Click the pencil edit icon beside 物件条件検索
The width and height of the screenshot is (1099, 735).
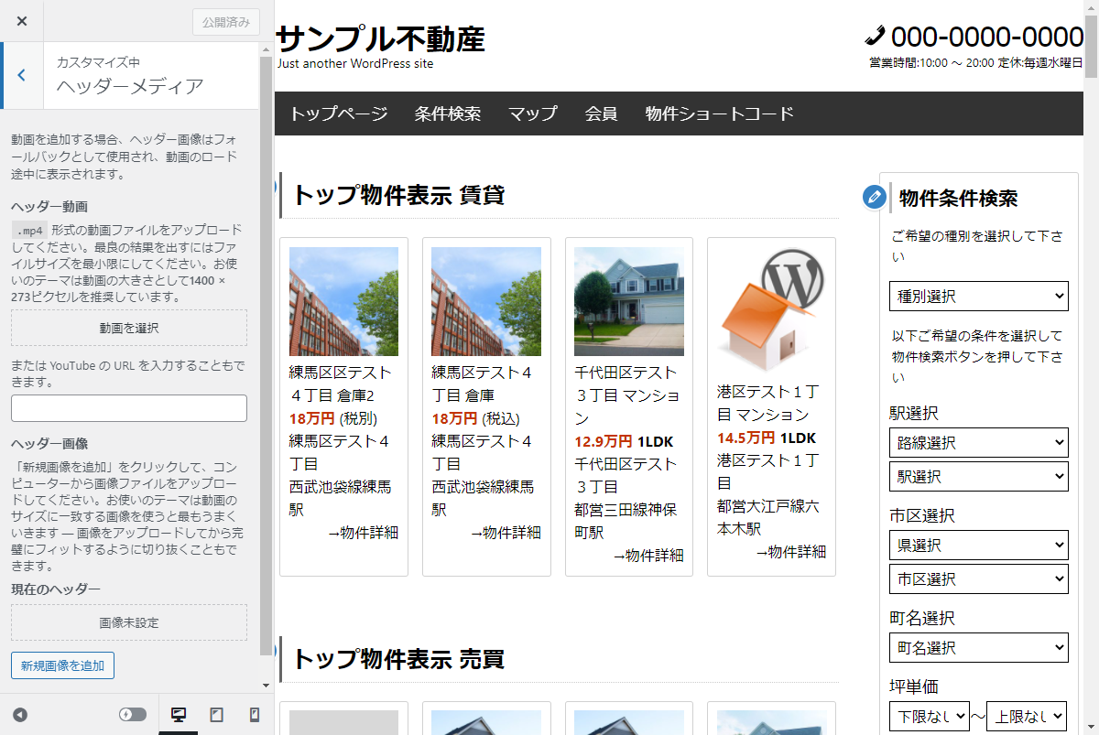pos(875,197)
